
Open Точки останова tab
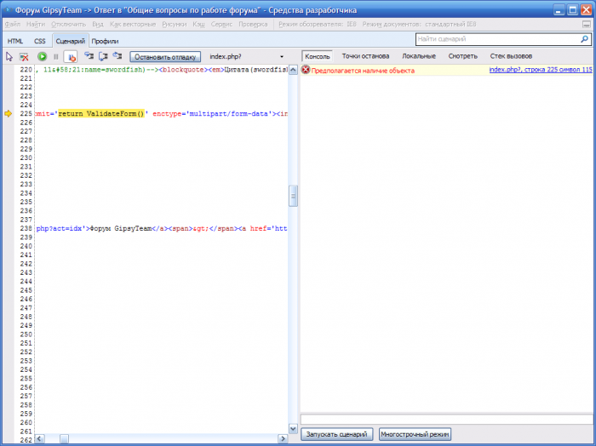365,56
